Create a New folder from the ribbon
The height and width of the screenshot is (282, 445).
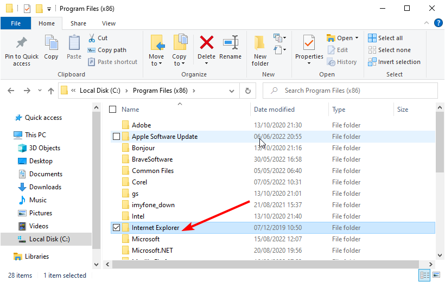(260, 51)
